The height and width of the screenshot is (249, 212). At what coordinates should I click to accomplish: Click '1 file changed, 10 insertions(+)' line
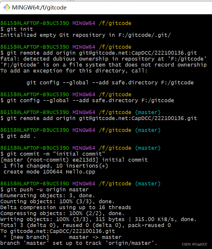point(56,166)
